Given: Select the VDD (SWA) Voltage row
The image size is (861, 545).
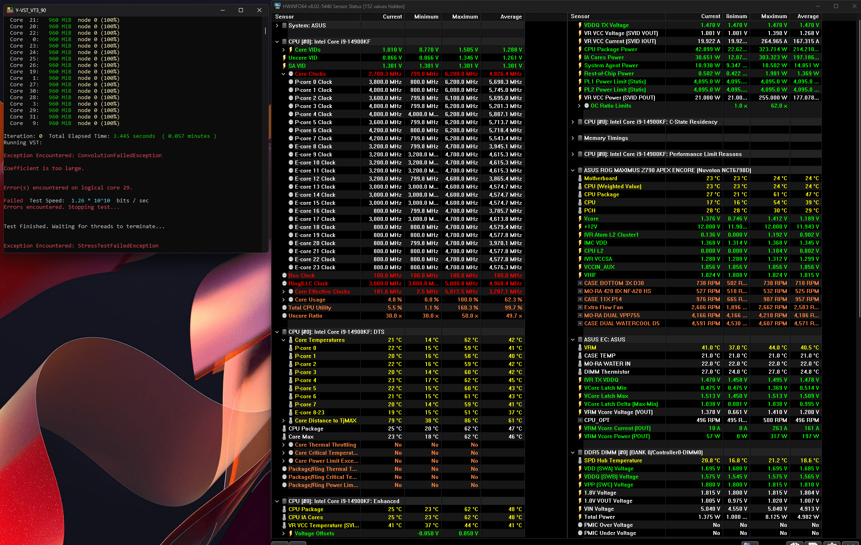Looking at the screenshot, I should 695,468.
